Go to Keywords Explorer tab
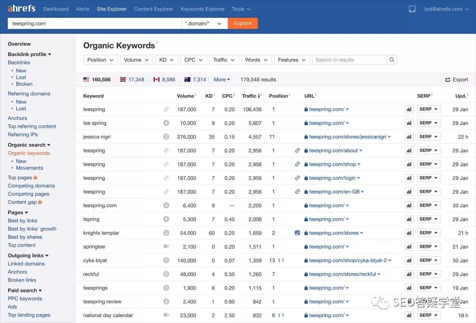The height and width of the screenshot is (323, 476). [x=202, y=9]
